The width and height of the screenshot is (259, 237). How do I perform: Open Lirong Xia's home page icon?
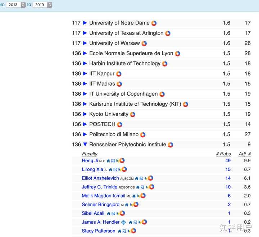click(110, 170)
